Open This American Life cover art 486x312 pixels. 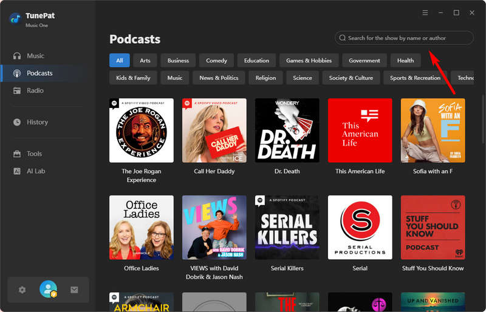[x=360, y=131]
